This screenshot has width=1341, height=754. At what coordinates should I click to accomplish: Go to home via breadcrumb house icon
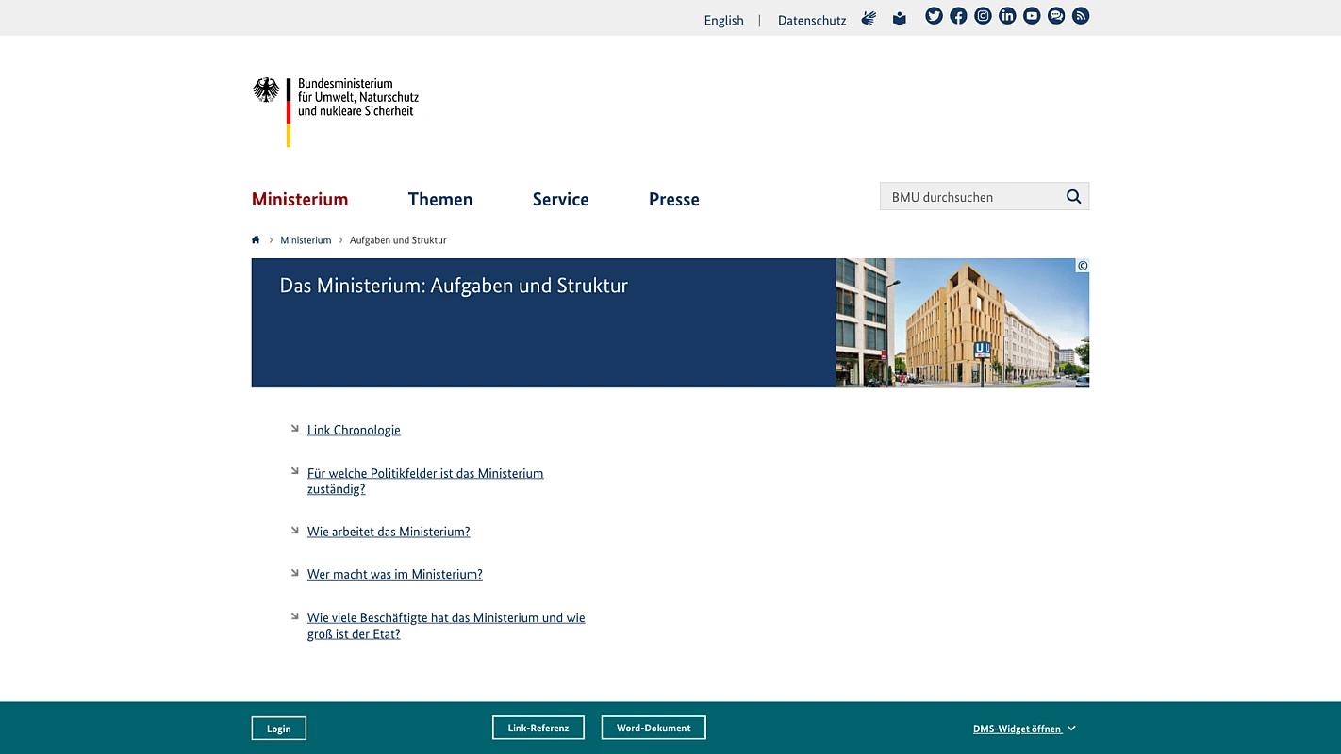[x=256, y=240]
